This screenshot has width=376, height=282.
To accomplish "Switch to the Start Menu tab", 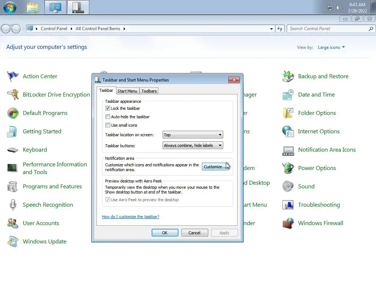I will (127, 91).
